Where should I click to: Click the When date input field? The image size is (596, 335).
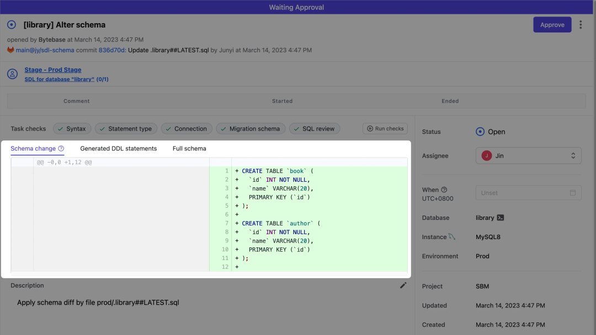pyautogui.click(x=528, y=193)
